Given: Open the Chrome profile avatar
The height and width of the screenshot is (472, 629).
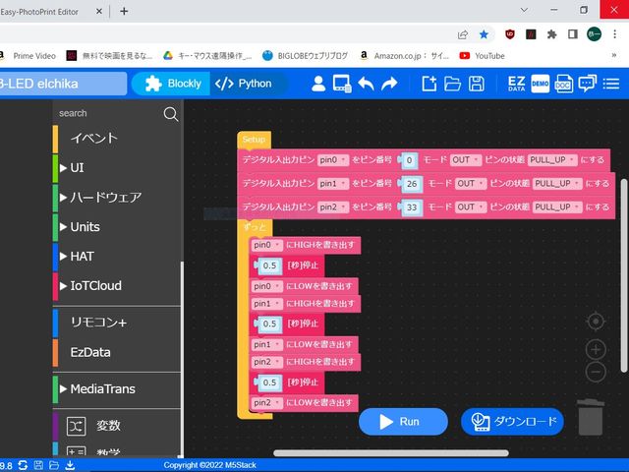Looking at the screenshot, I should 594,34.
